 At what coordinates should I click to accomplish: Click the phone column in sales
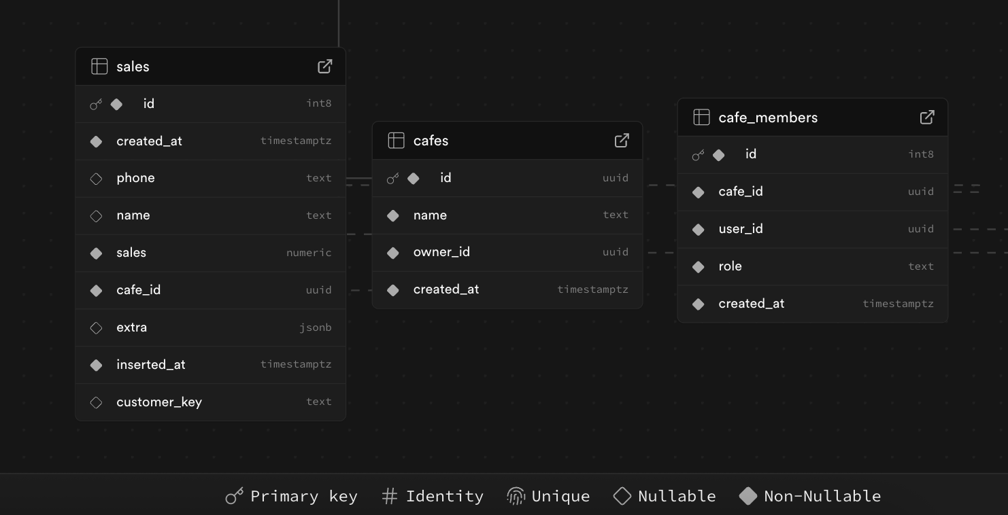click(x=135, y=178)
